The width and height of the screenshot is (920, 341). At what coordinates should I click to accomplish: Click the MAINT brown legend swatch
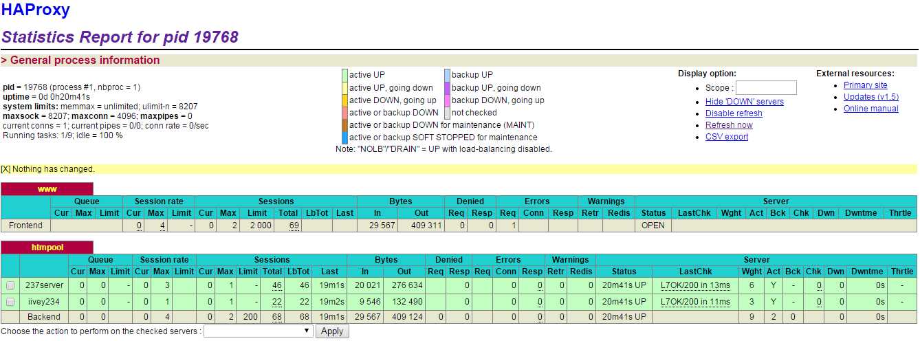pyautogui.click(x=345, y=125)
